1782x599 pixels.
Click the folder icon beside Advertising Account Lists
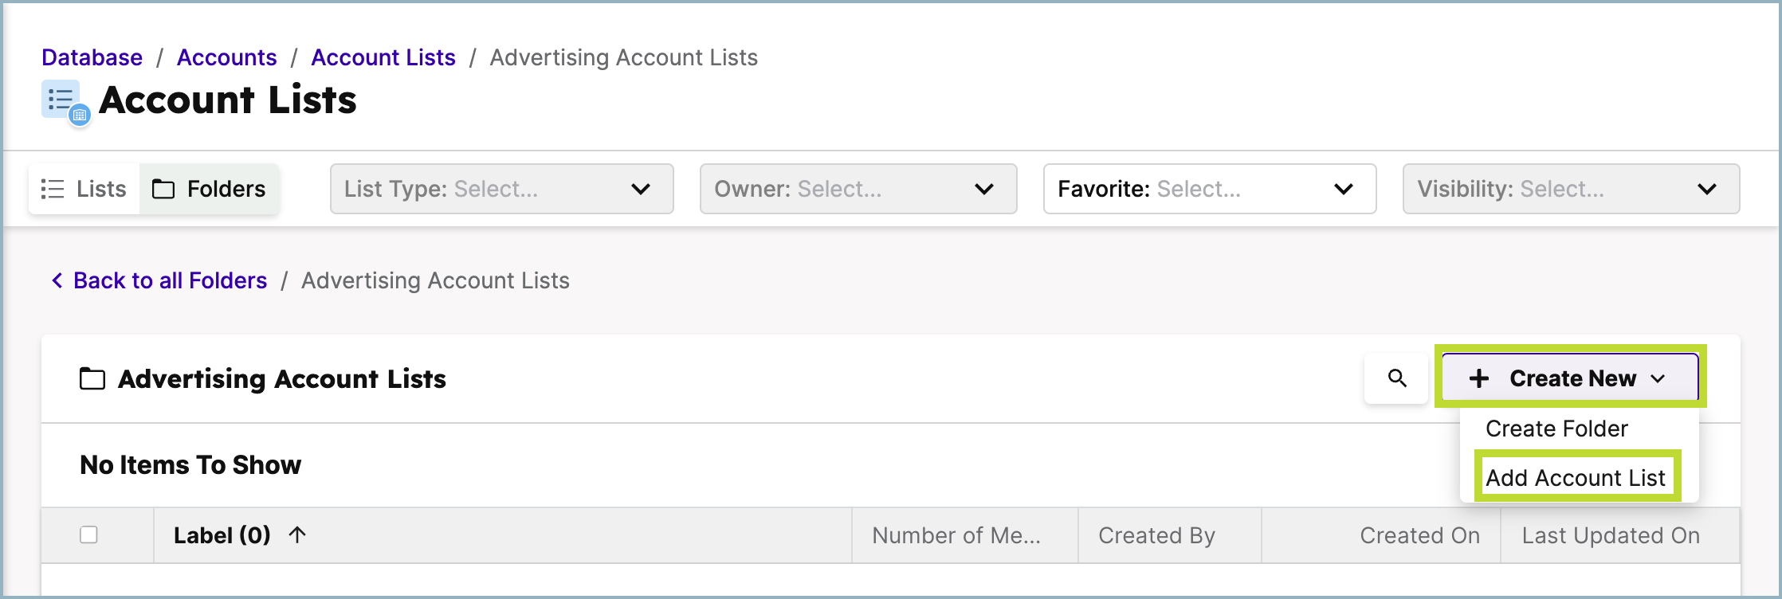tap(92, 379)
